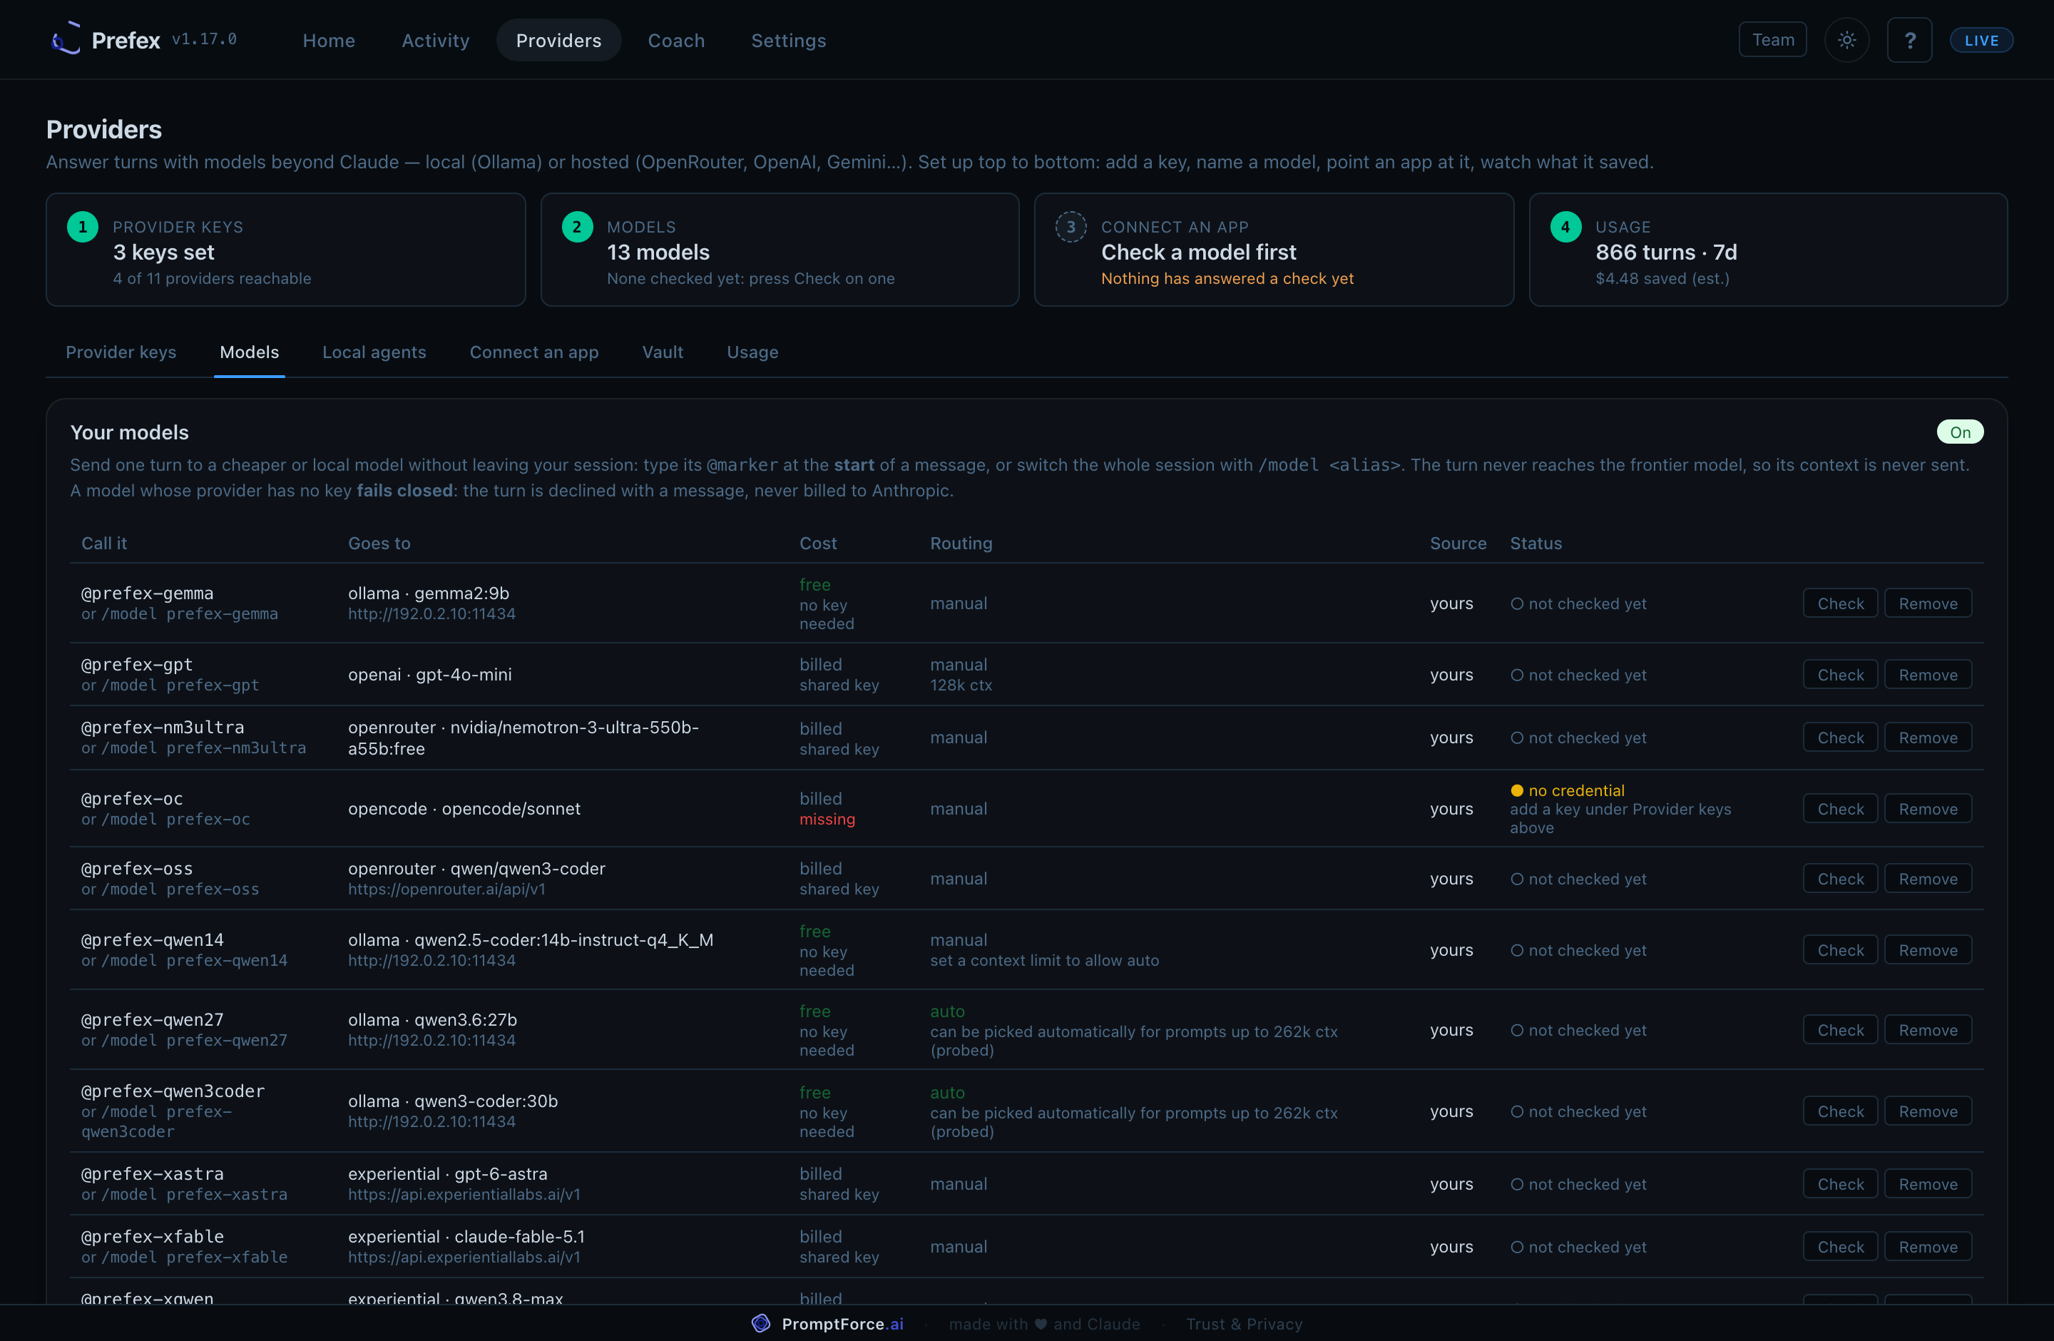The height and width of the screenshot is (1341, 2054).
Task: Check the @prefex-qwen27 model
Action: 1840,1029
